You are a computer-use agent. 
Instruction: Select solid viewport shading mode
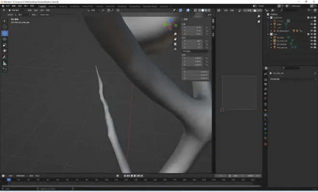click(202, 10)
